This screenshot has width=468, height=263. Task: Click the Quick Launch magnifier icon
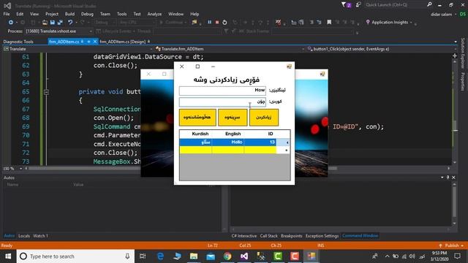429,4
